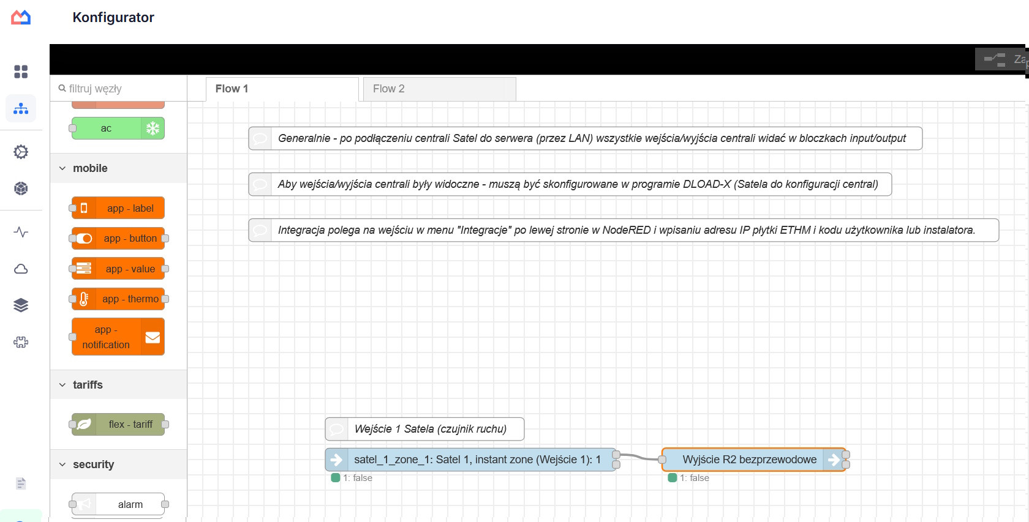Select the app - label palette node
Screen dimensions: 1029x522
pos(118,208)
